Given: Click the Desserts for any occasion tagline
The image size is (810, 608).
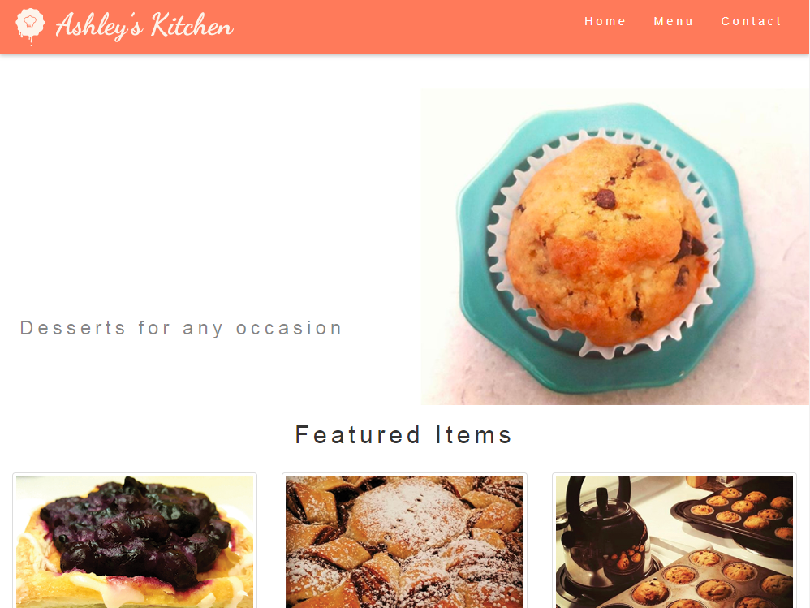Looking at the screenshot, I should coord(181,328).
